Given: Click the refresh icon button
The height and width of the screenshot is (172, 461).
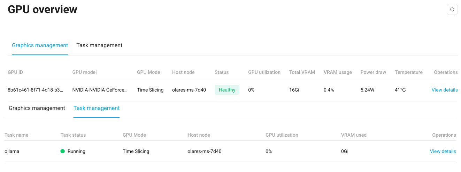Looking at the screenshot, I should [452, 10].
